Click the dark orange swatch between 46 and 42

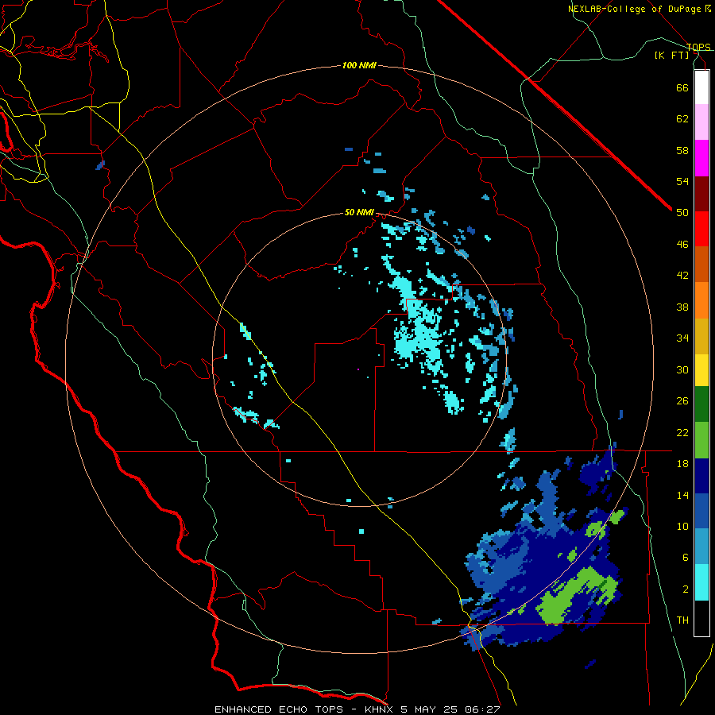pos(701,264)
